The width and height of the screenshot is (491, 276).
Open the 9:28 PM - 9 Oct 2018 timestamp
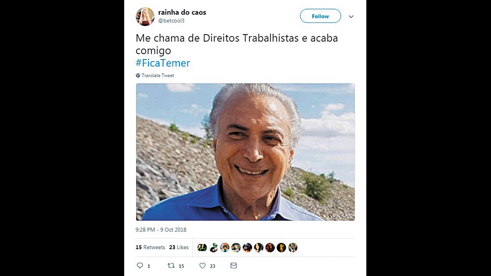click(x=161, y=230)
